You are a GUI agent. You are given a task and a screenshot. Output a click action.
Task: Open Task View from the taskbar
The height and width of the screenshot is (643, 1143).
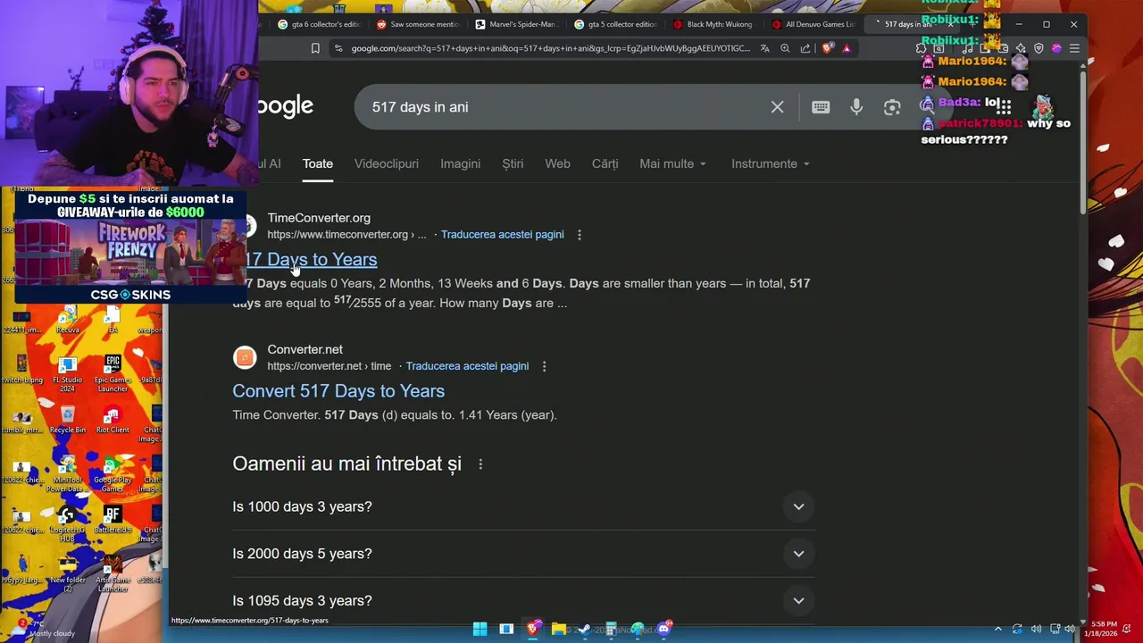tap(506, 629)
